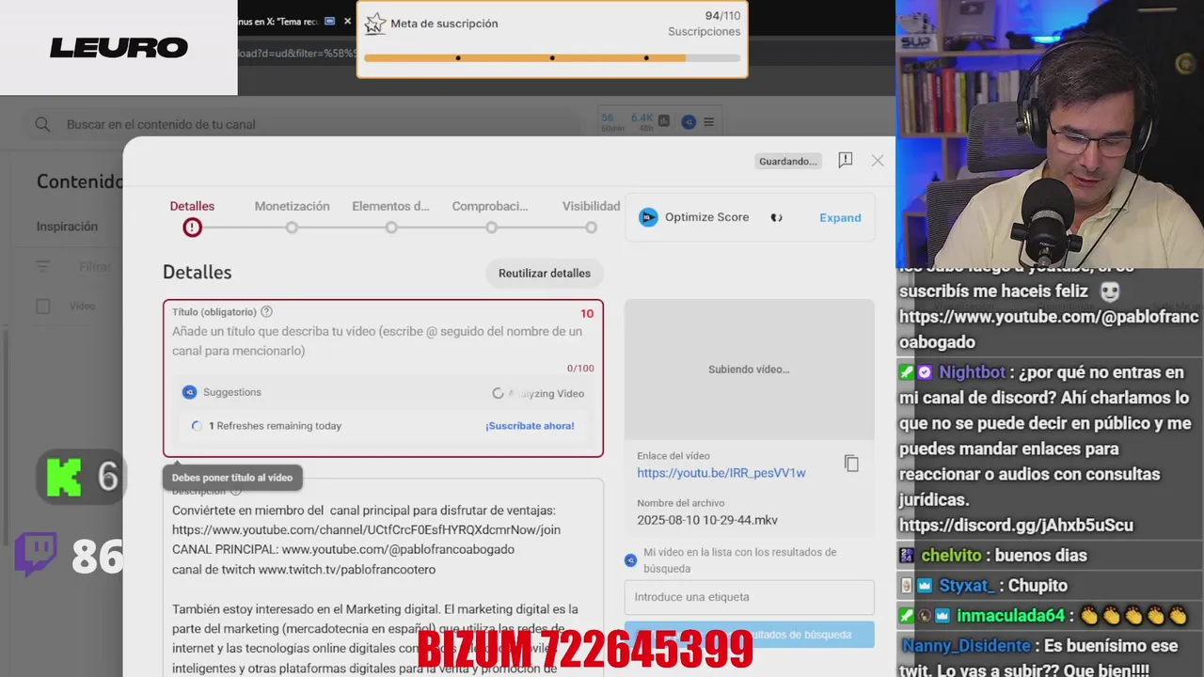This screenshot has height=677, width=1204.
Task: Click the Analyzing Video status text
Action: 546,394
